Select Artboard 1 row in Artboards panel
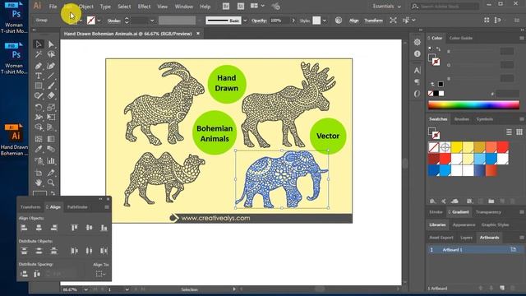Image resolution: width=526 pixels, height=296 pixels. point(475,250)
